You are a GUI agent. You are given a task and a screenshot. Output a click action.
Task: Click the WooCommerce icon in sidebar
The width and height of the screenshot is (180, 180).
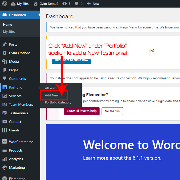[4, 142]
